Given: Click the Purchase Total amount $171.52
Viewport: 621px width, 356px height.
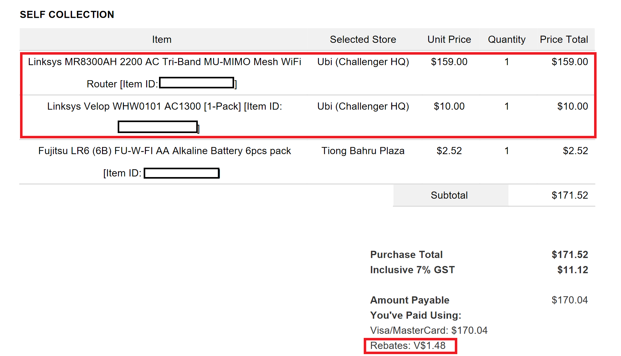Looking at the screenshot, I should tap(570, 255).
